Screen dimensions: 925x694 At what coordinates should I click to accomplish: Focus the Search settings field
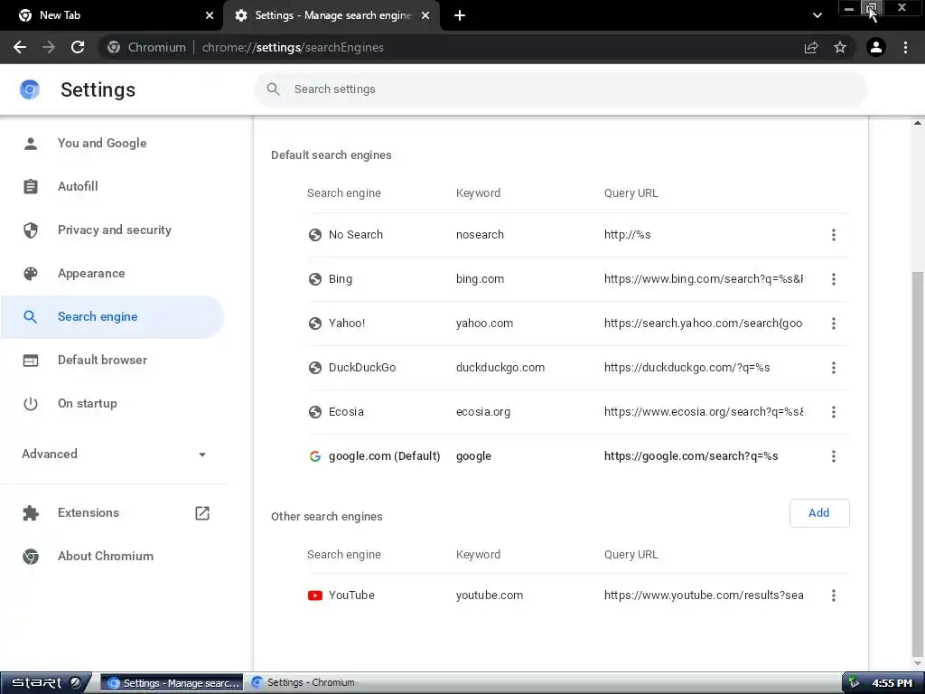point(560,89)
